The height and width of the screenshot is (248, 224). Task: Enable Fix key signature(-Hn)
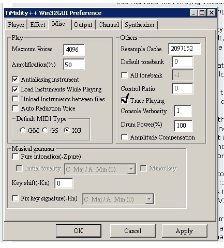click(15, 198)
